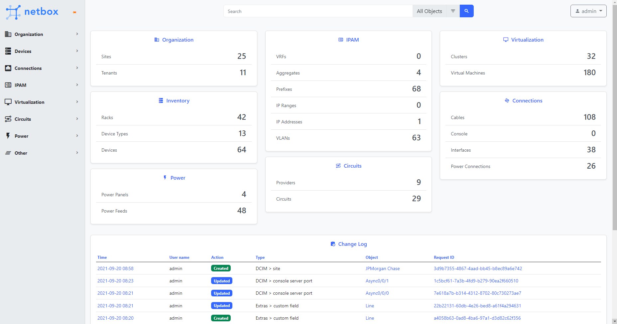Viewport: 617px width, 324px height.
Task: Click the Power lightning icon in sidebar
Action: [x=8, y=136]
